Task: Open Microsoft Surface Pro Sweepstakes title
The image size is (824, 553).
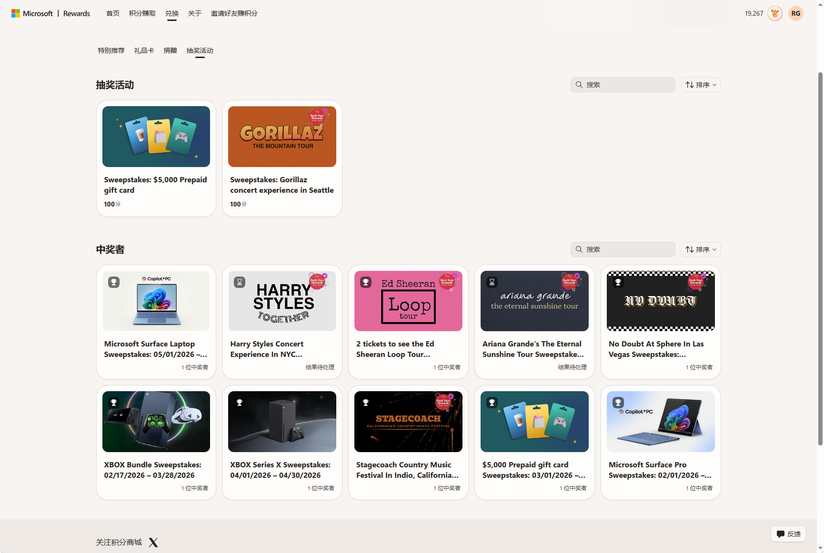Action: point(660,470)
